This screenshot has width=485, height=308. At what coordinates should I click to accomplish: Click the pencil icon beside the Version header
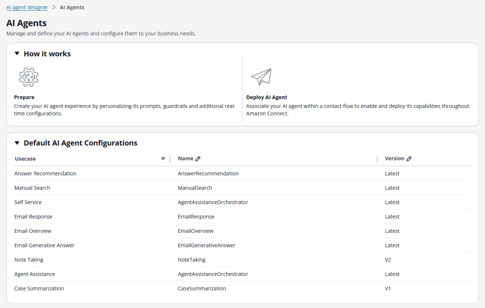point(408,158)
